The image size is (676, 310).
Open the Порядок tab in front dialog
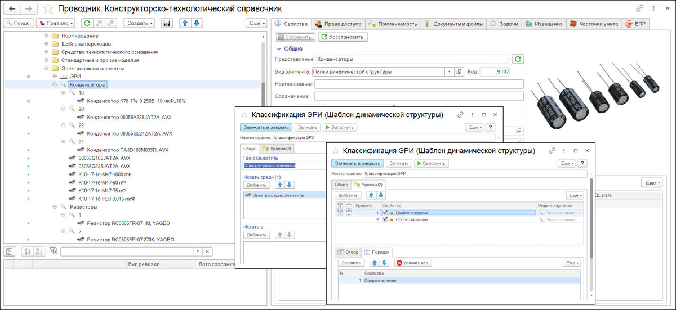click(x=377, y=252)
